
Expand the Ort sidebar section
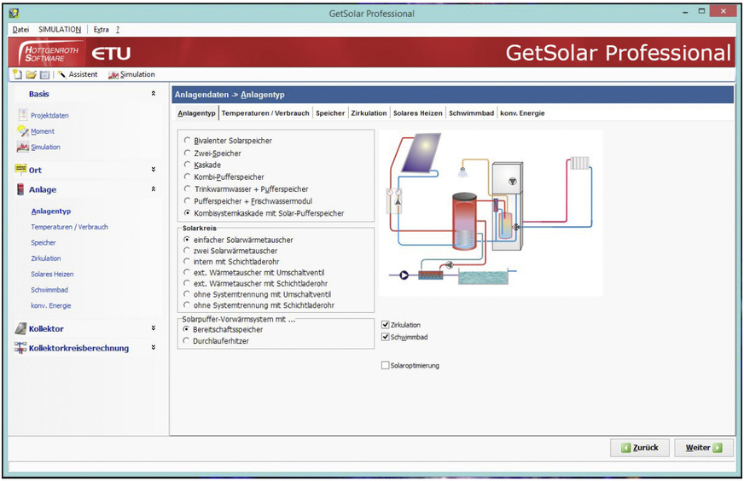click(x=154, y=170)
